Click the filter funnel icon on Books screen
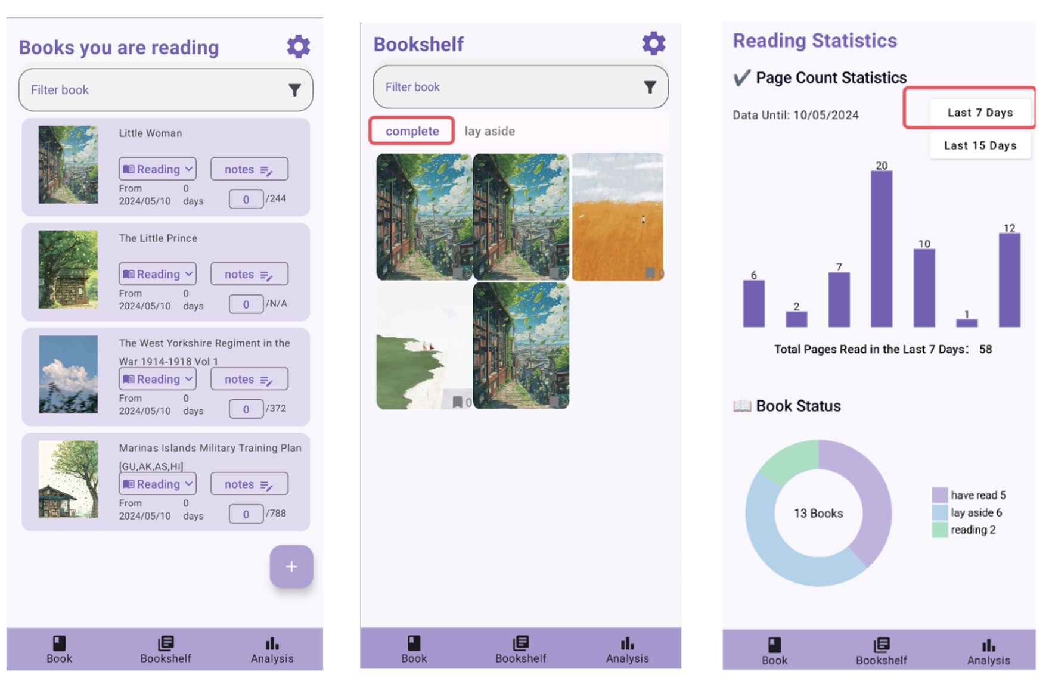 click(294, 90)
